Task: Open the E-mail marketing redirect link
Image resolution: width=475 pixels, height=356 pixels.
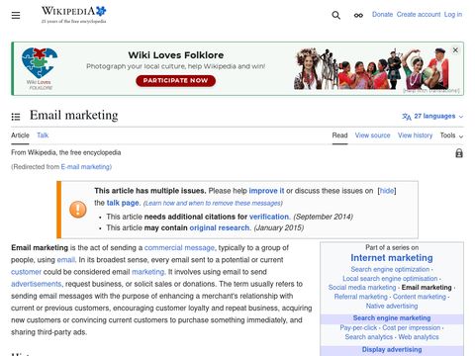Action: click(86, 167)
